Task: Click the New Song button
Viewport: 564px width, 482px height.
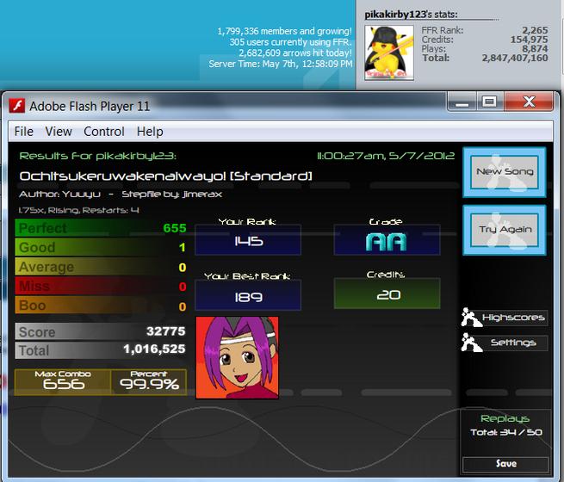Action: click(x=505, y=172)
